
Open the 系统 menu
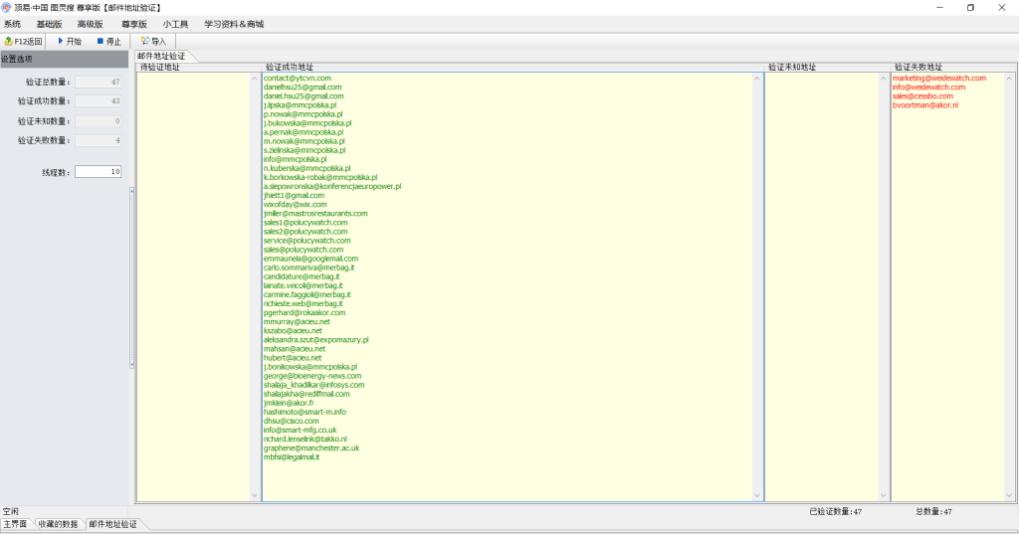(x=12, y=24)
